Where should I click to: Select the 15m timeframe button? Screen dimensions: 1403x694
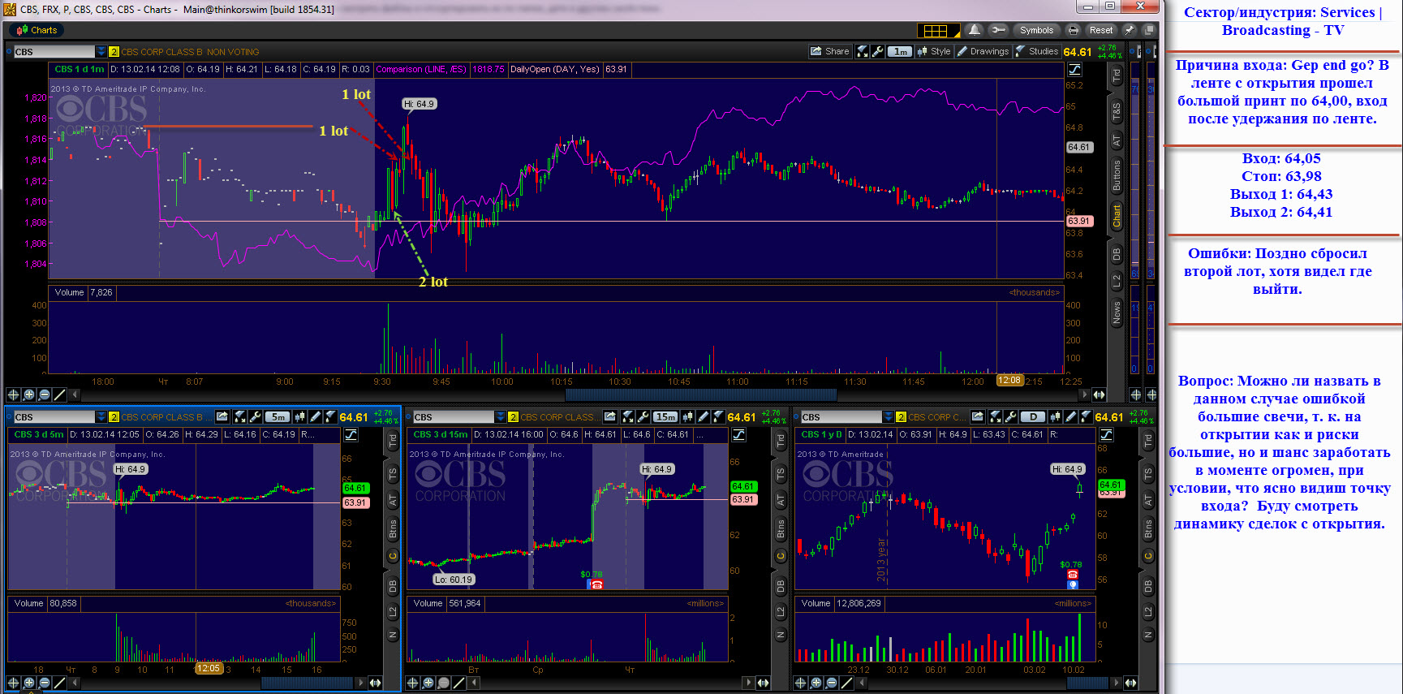(x=665, y=416)
